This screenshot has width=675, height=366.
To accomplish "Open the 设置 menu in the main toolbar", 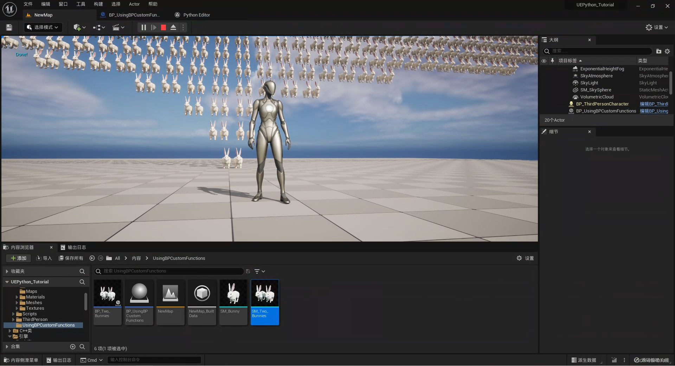I will point(657,27).
